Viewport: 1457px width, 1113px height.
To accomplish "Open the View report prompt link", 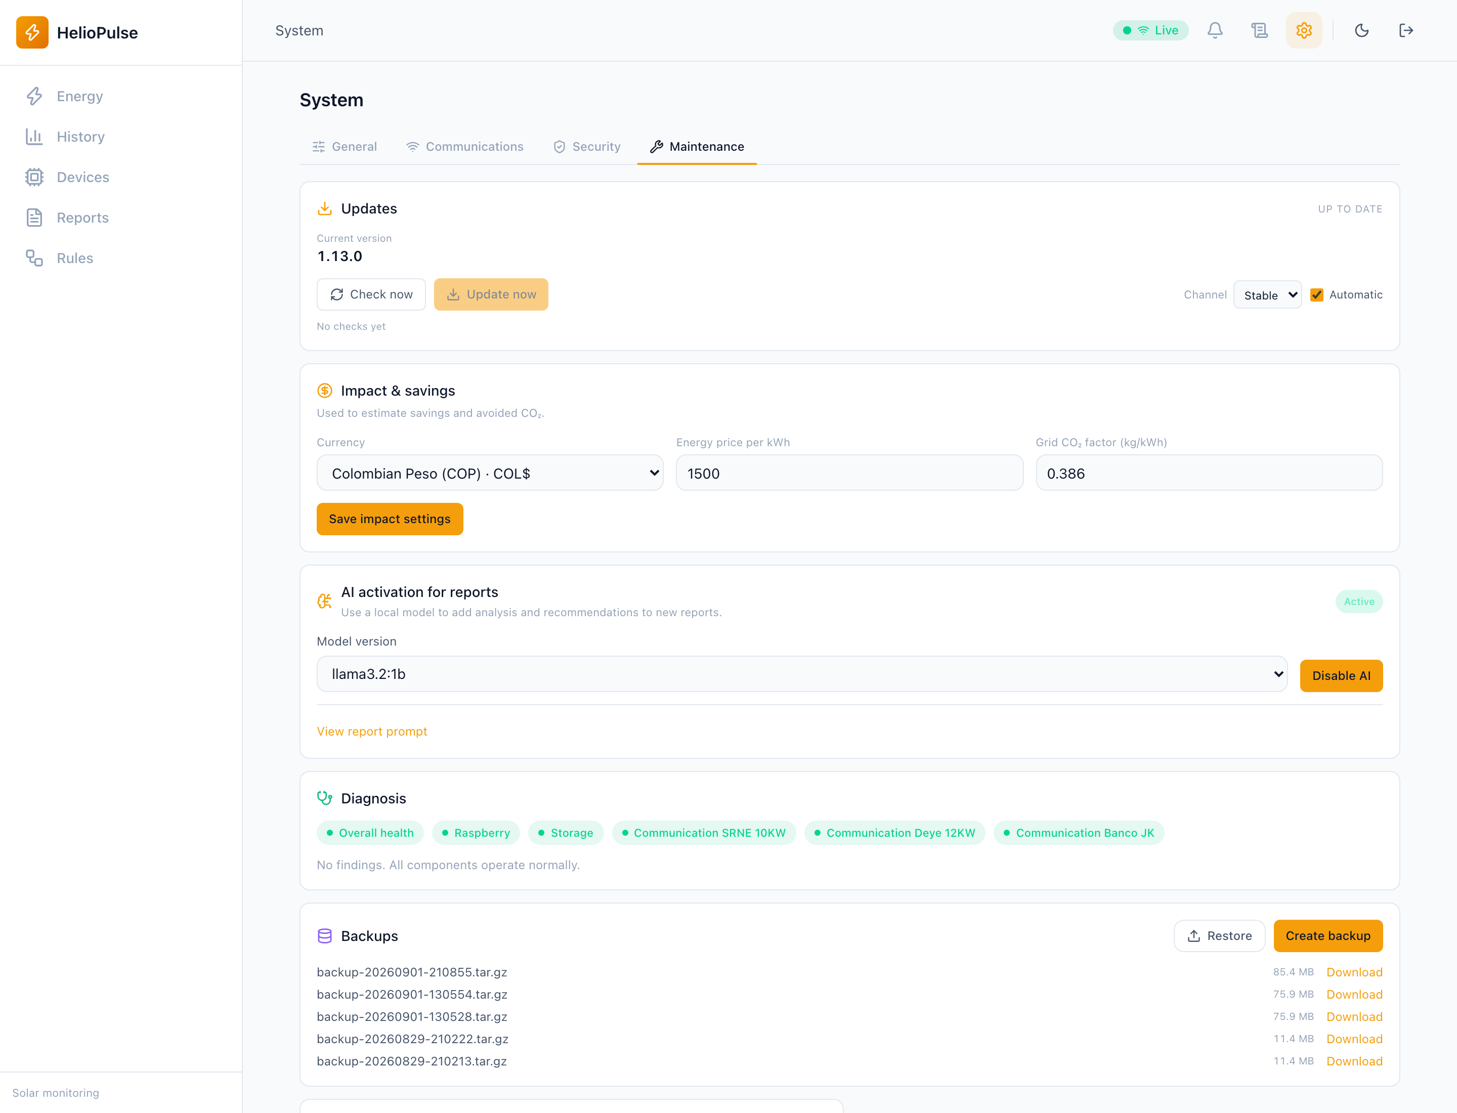I will tap(372, 732).
